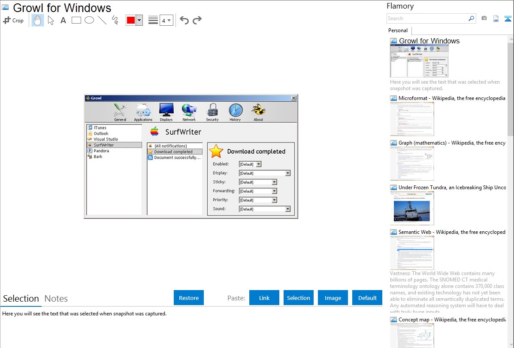Select 'Download completed' notification in the list
The image size is (514, 348).
click(x=175, y=152)
